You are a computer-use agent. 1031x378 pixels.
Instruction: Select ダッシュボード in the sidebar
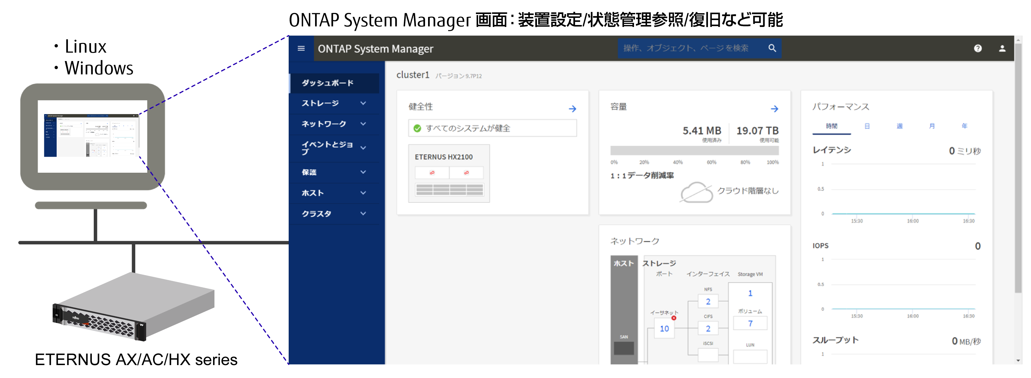(x=334, y=83)
